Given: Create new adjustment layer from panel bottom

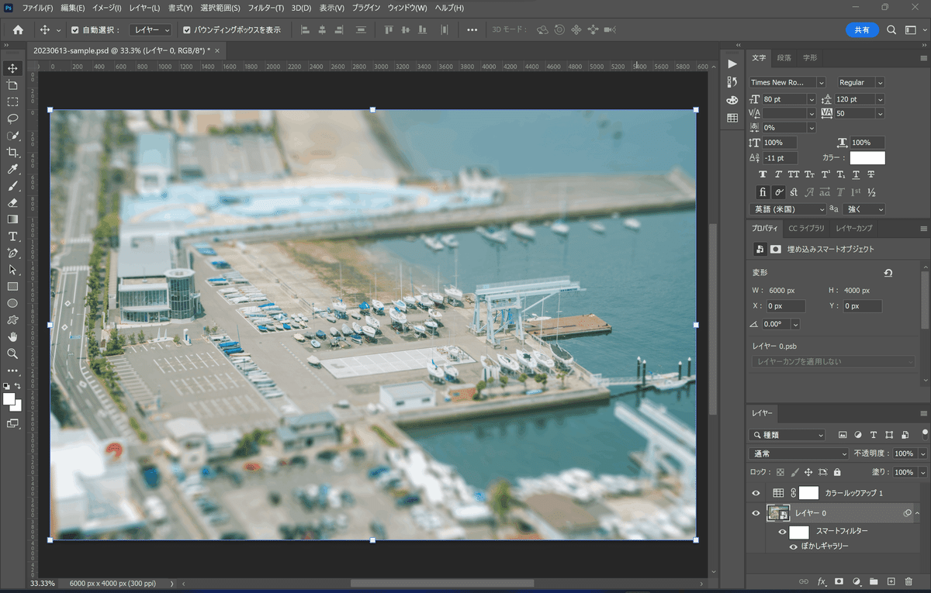Looking at the screenshot, I should click(857, 581).
